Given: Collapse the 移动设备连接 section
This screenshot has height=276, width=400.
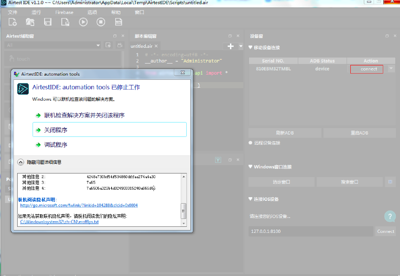Looking at the screenshot, I should coord(250,47).
